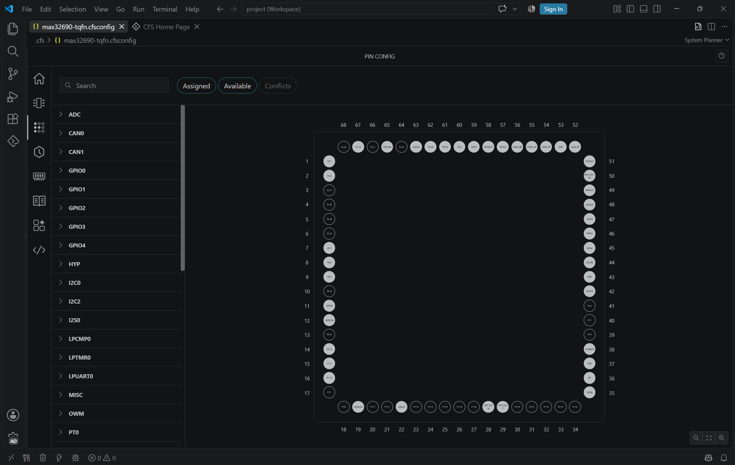The width and height of the screenshot is (735, 465).
Task: Expand the GPIO0 peripheral group
Action: coord(116,171)
